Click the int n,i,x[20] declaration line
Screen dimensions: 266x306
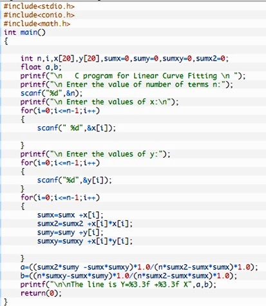(x=125, y=59)
